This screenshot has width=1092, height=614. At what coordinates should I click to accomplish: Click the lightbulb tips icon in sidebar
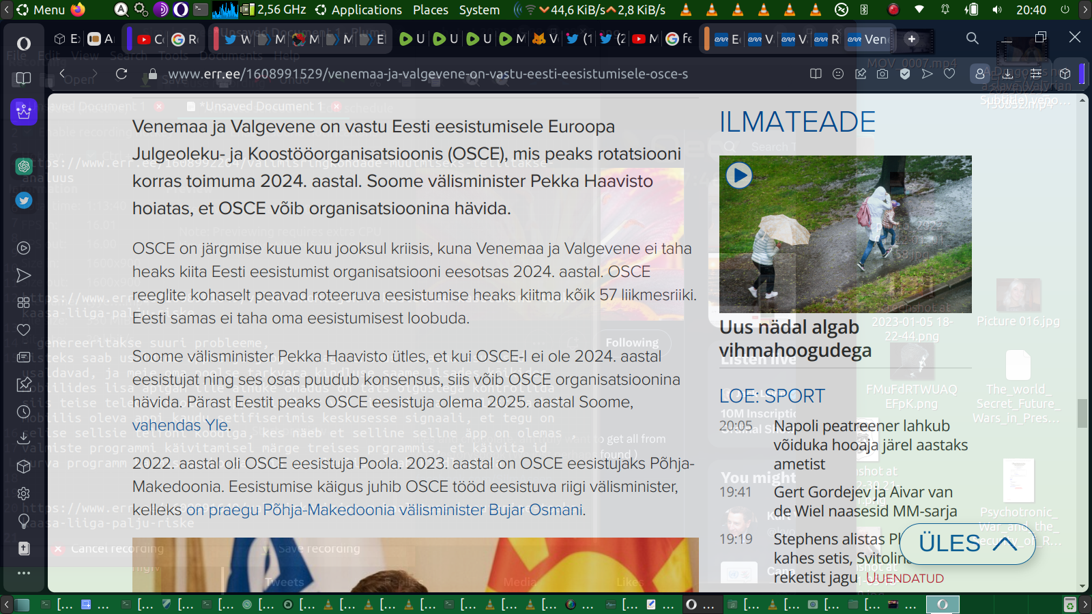[24, 521]
